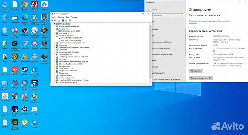Launch the AnyDesk desktop shortcut
This screenshot has height=135, width=248.
pos(15,71)
